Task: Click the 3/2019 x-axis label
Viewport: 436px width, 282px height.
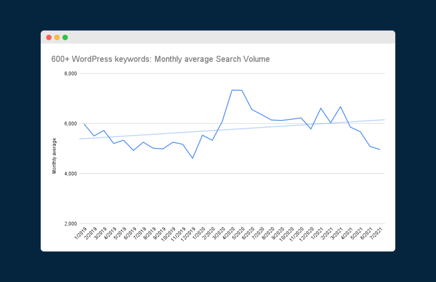Action: click(100, 234)
